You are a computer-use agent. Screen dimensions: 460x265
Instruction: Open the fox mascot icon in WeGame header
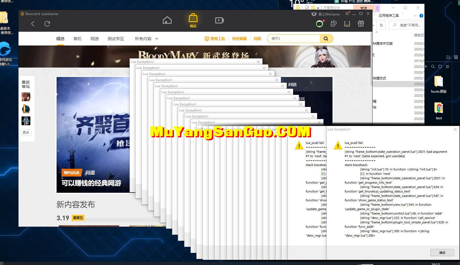pos(334,24)
